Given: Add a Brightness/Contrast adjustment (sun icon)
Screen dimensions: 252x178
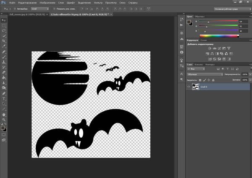Looking at the screenshot, I should coord(209,48).
